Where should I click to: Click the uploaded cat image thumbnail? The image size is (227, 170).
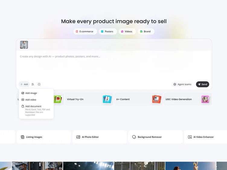pos(24,45)
